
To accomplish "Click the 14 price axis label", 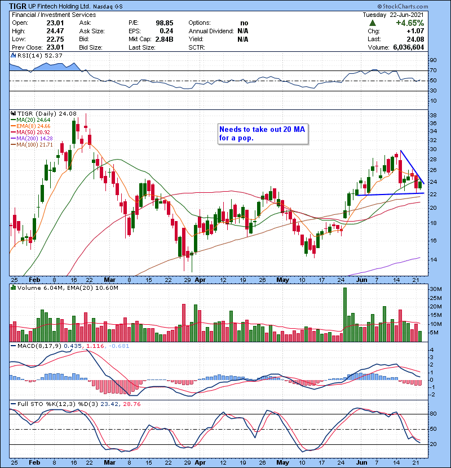I will click(433, 260).
